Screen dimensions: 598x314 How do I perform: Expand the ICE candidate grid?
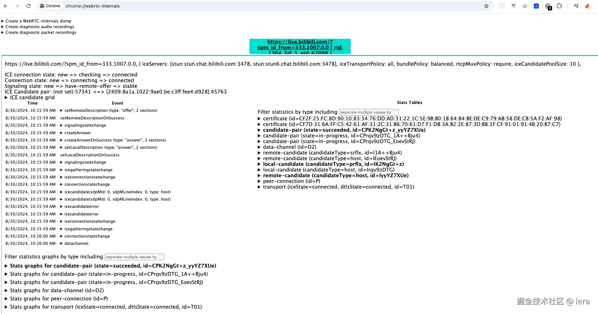(x=30, y=98)
